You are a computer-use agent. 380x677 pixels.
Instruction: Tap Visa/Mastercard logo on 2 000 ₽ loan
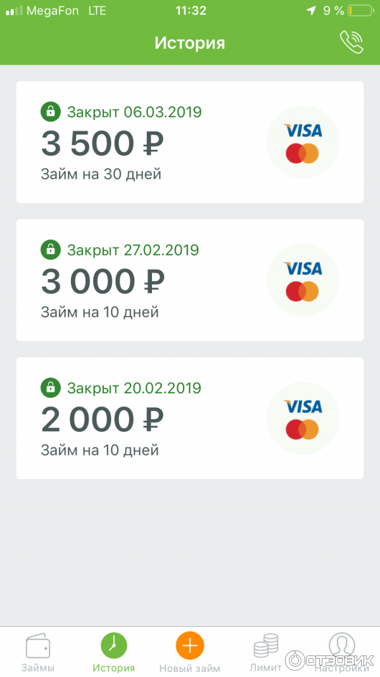click(x=303, y=417)
